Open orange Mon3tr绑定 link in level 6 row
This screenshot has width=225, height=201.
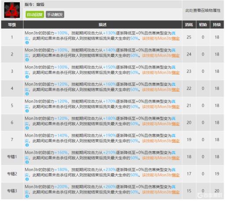click(x=169, y=124)
